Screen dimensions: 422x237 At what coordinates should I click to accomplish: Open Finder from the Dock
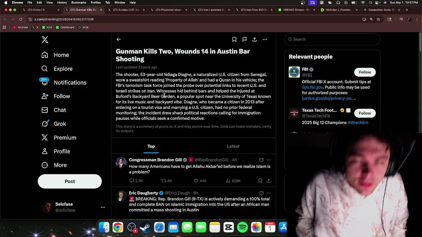point(104,227)
